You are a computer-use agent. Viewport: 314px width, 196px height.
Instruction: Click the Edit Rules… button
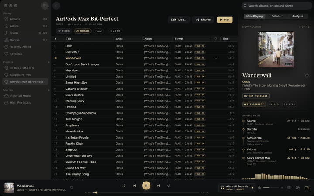click(178, 20)
